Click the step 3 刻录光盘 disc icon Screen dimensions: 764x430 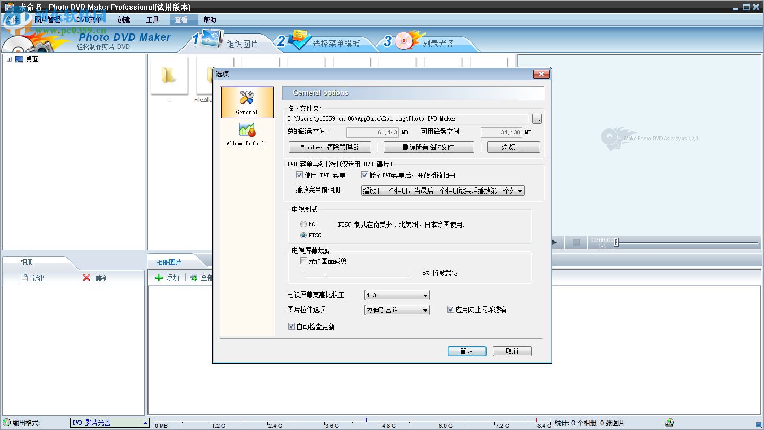coord(403,40)
